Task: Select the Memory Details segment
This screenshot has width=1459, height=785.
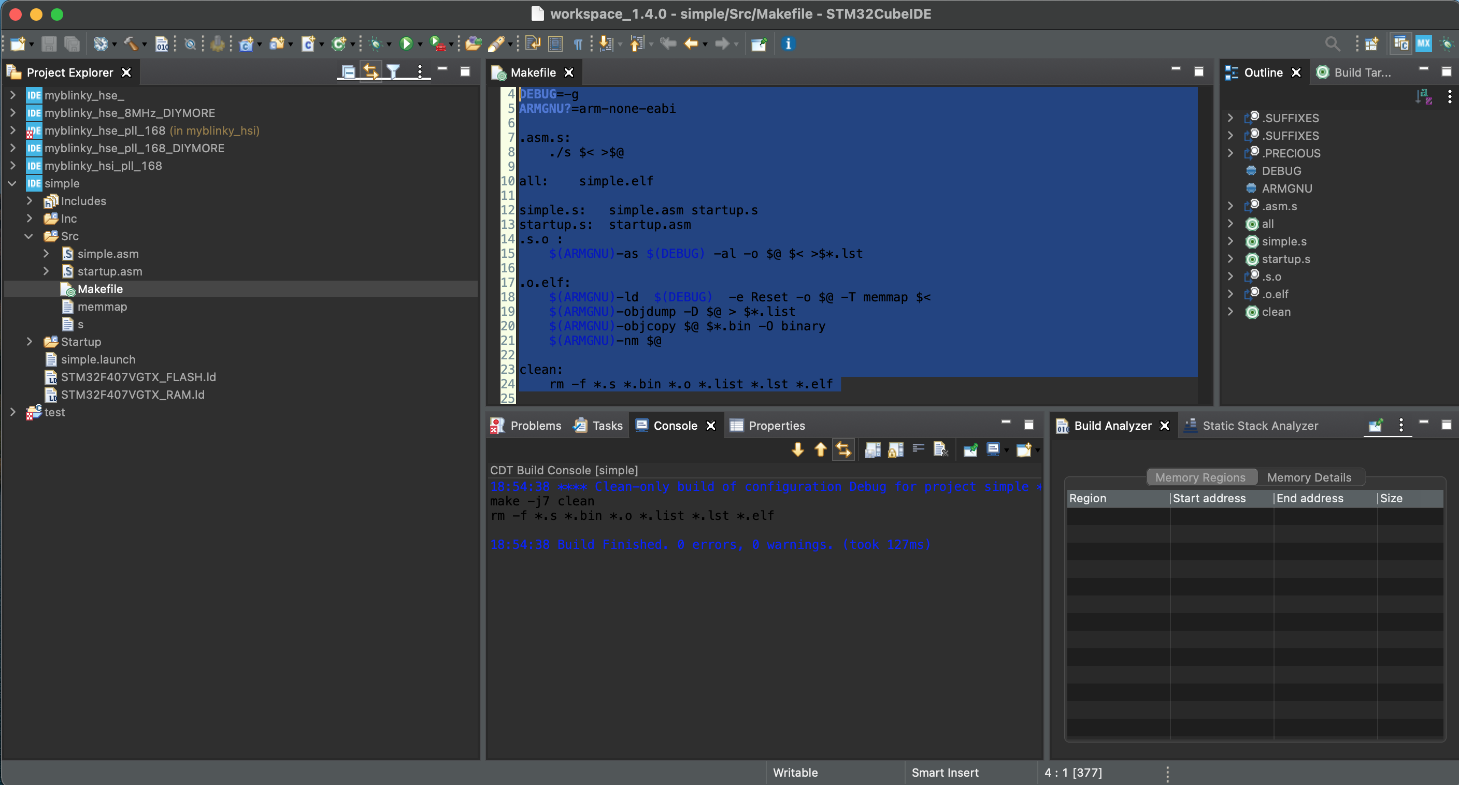Action: click(x=1309, y=477)
